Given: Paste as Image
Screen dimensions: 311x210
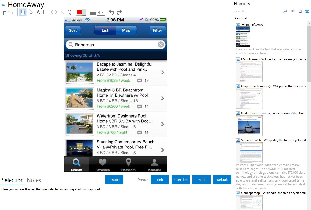Looking at the screenshot, I should tap(201, 180).
